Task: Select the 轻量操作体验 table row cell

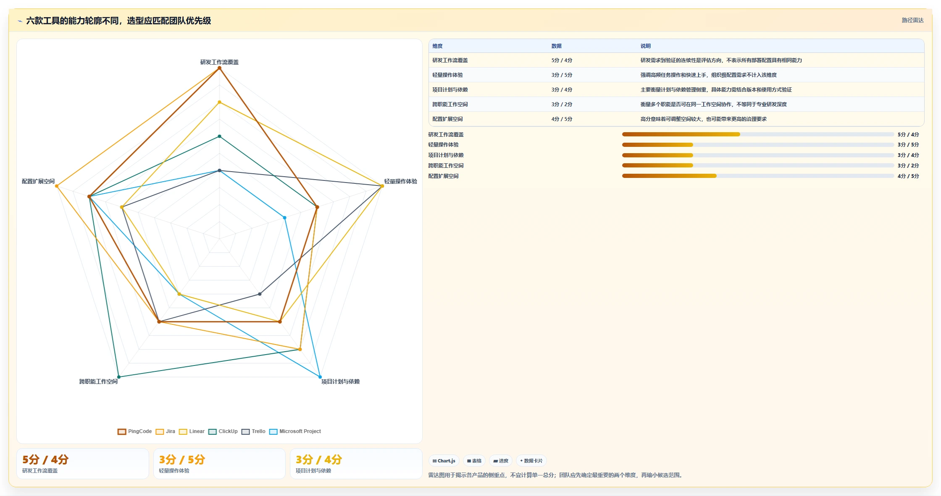Action: click(x=447, y=75)
